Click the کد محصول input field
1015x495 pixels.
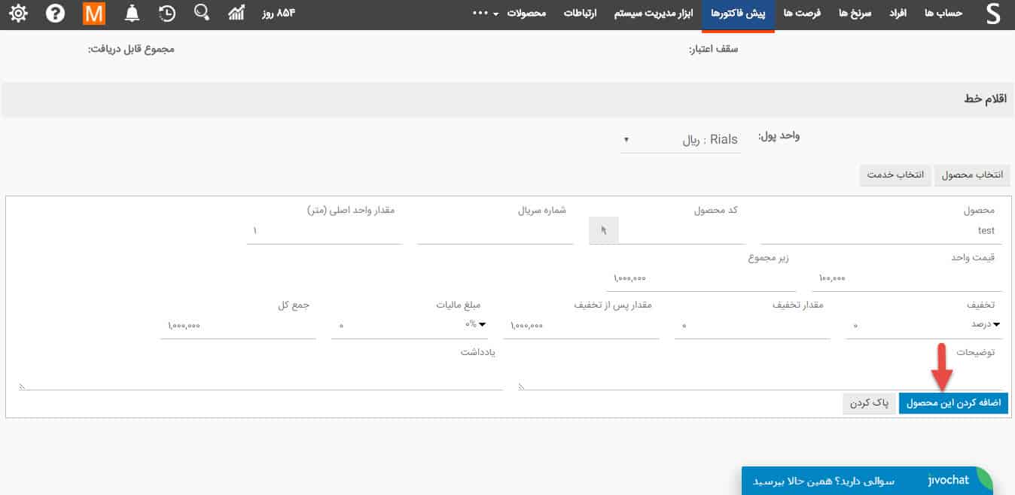(681, 231)
